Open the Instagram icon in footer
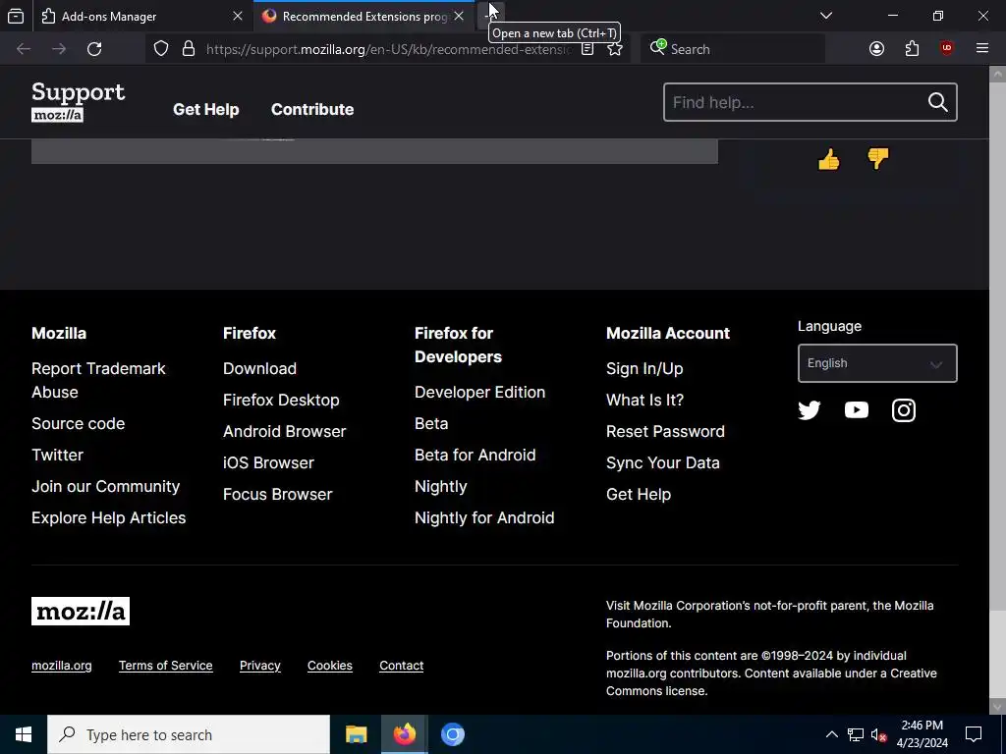The height and width of the screenshot is (754, 1006). coord(904,409)
